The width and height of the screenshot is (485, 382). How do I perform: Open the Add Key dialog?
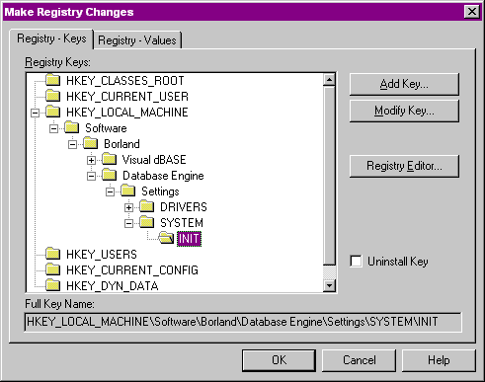coord(404,84)
